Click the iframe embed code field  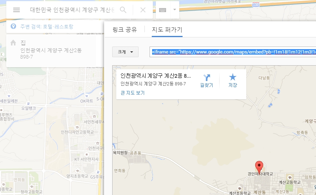[233, 52]
